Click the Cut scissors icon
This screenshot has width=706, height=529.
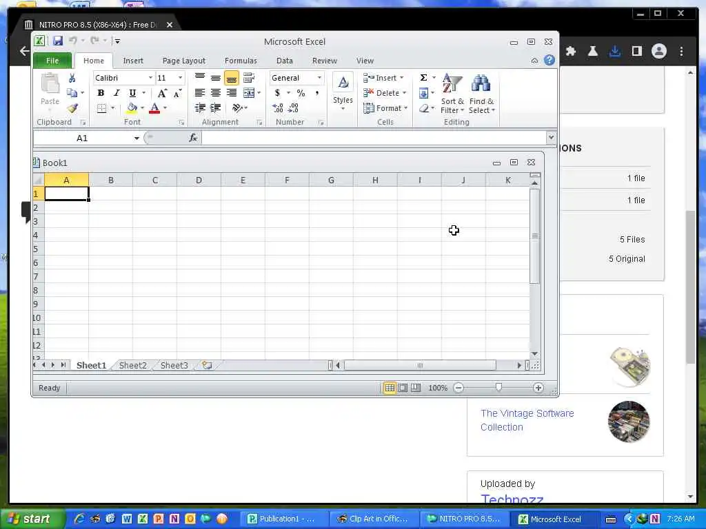click(72, 79)
